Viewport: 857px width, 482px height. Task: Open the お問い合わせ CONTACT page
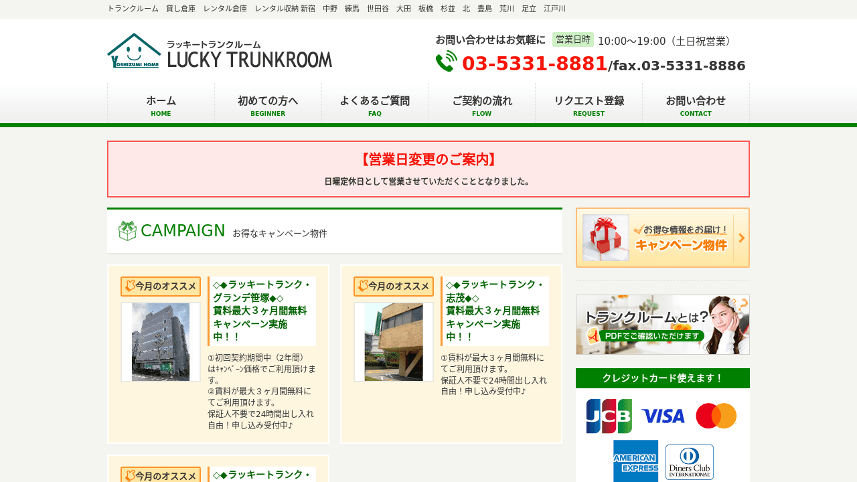click(x=696, y=104)
